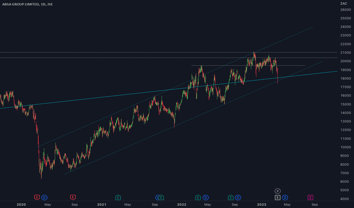The width and height of the screenshot is (354, 208).
Task: Click the ABSA GROUP LIMITED, 1D, JSE title
Action: coord(27,4)
